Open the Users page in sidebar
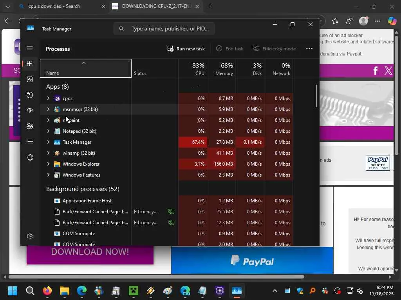 point(30,126)
